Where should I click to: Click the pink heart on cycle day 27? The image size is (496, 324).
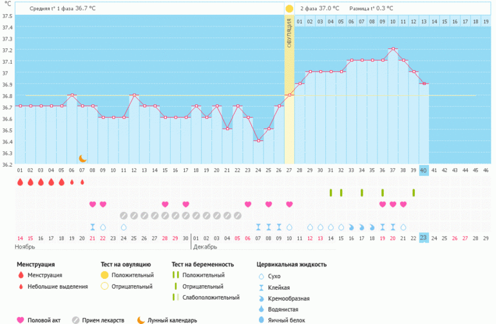click(289, 204)
